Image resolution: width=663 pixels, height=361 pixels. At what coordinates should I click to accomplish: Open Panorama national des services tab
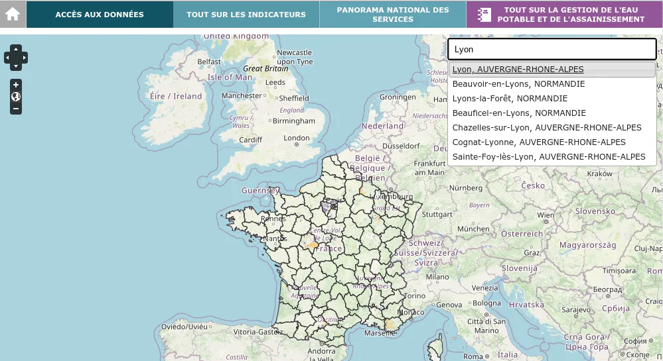click(393, 15)
